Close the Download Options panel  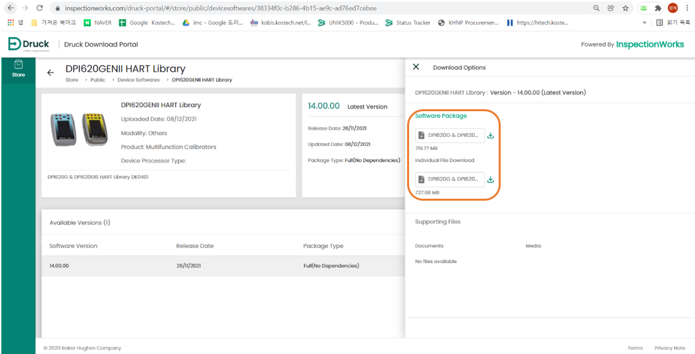click(x=416, y=67)
